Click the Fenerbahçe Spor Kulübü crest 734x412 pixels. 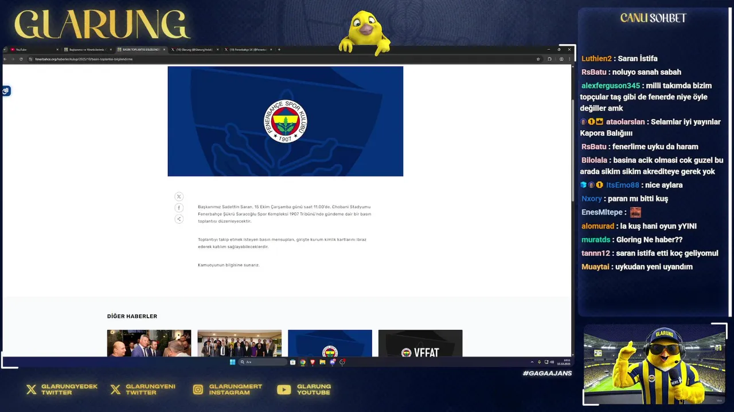click(286, 121)
